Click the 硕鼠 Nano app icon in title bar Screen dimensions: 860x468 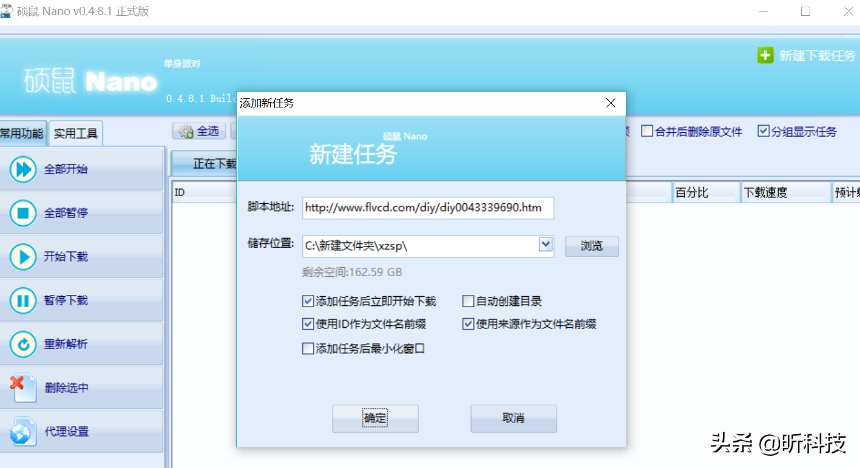click(x=7, y=12)
